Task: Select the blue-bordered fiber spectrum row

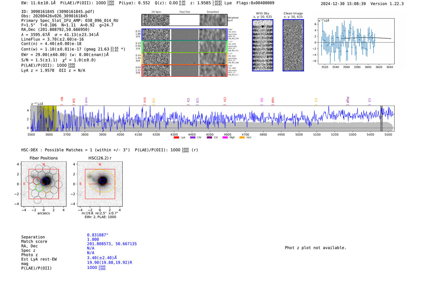Action: (x=184, y=35)
